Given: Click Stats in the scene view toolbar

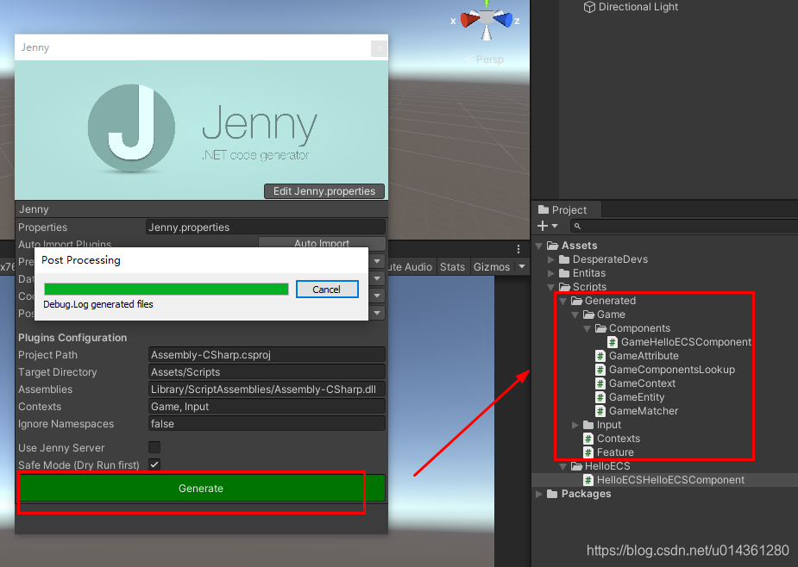Looking at the screenshot, I should point(452,267).
